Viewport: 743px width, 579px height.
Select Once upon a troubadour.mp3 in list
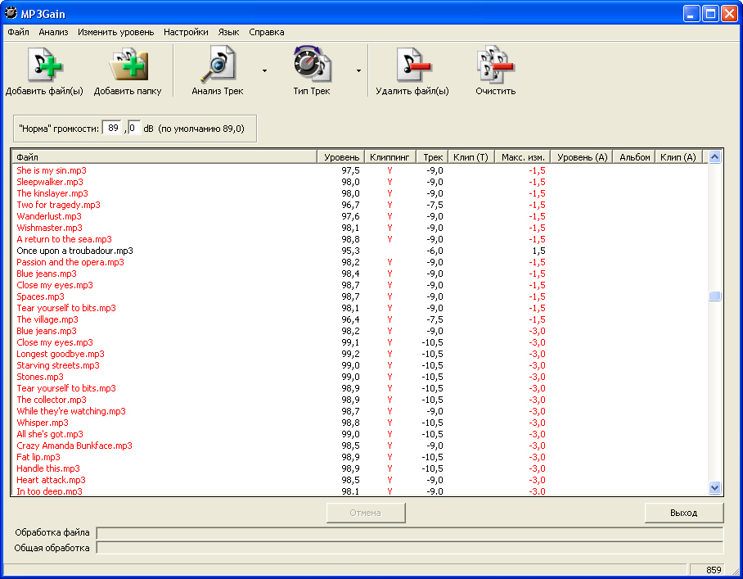click(74, 251)
